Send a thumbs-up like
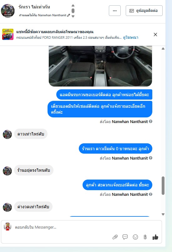Viewport: 172px width, 252px height. 155,237
